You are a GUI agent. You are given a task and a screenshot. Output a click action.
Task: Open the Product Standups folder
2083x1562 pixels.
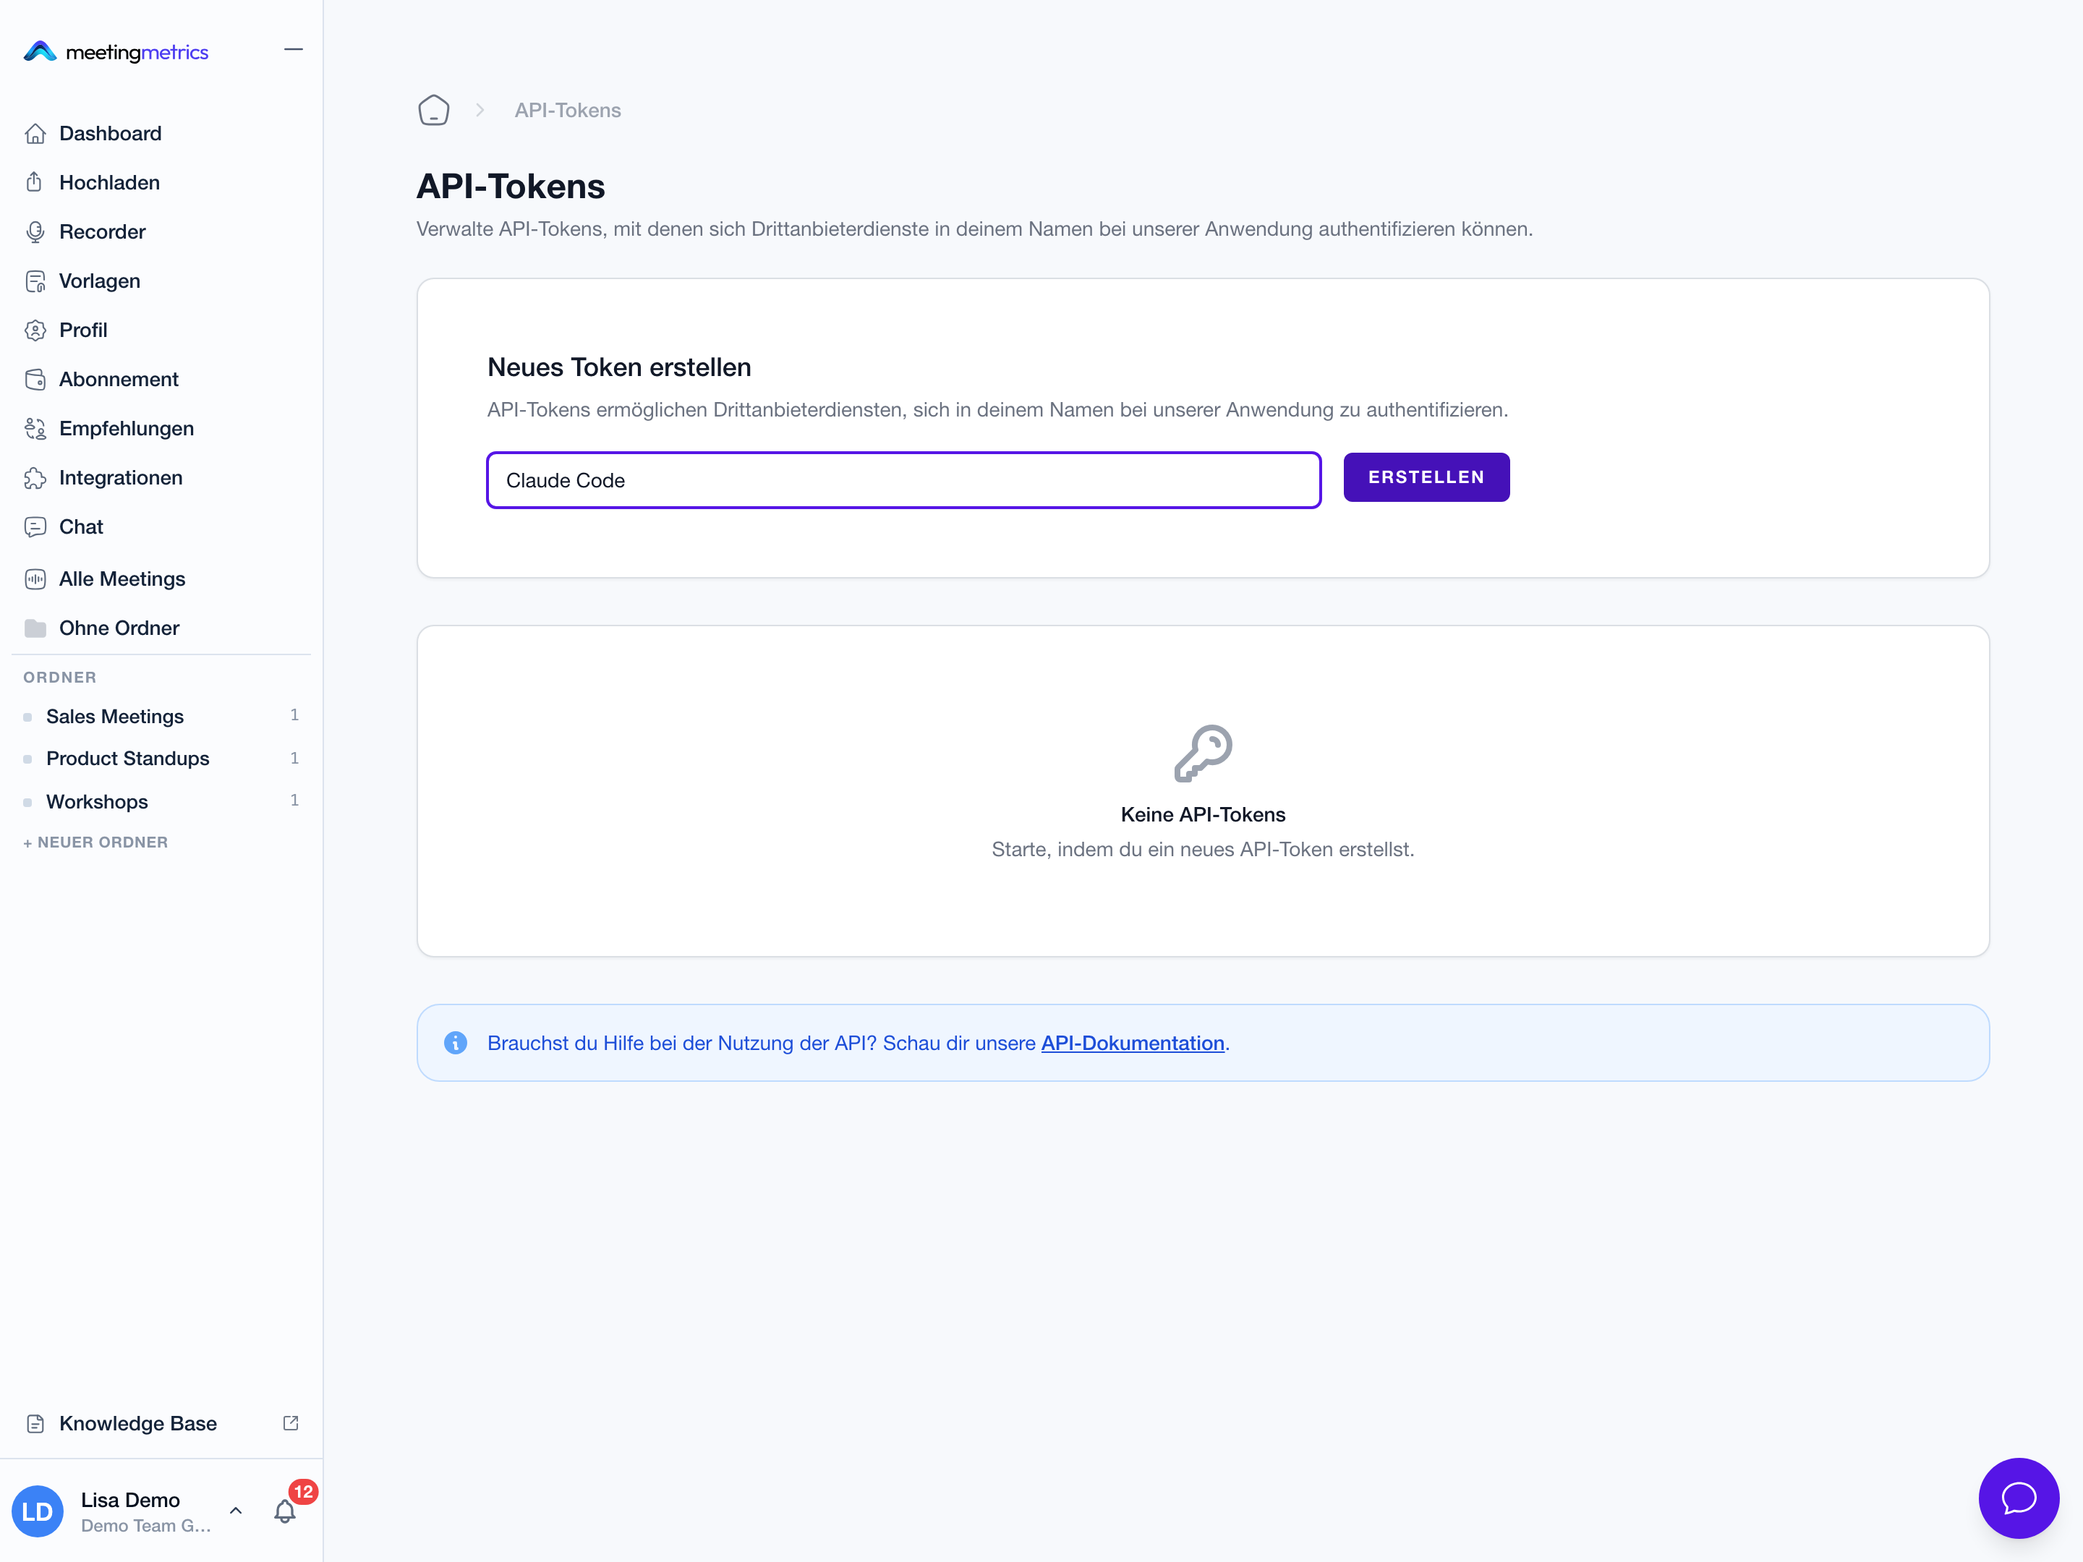[x=127, y=758]
